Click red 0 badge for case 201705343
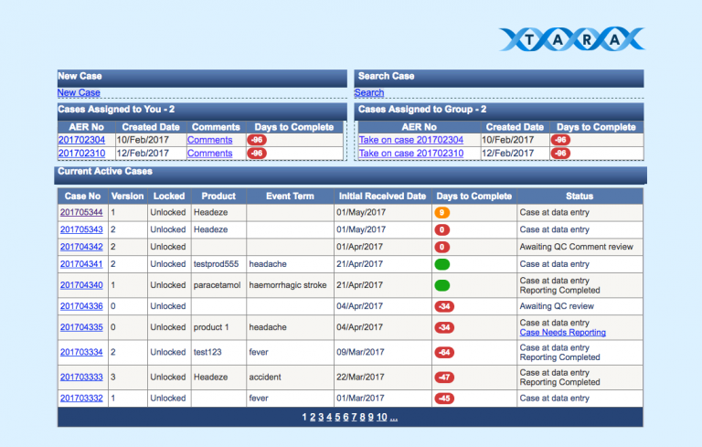The height and width of the screenshot is (447, 702). (442, 229)
